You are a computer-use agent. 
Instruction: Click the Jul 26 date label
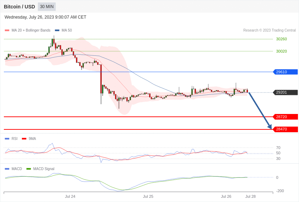[x=226, y=196]
